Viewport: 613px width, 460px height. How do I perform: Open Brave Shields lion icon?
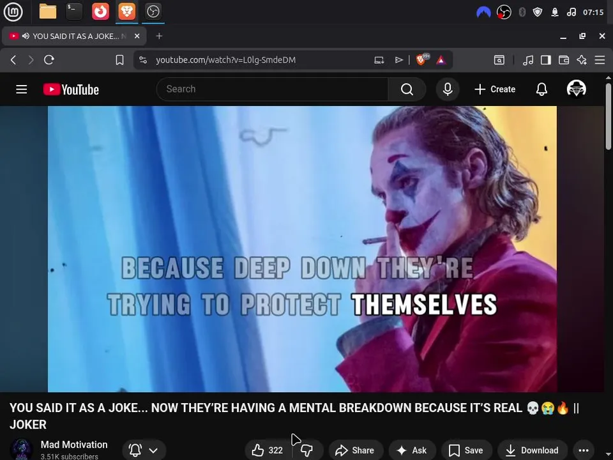click(421, 59)
